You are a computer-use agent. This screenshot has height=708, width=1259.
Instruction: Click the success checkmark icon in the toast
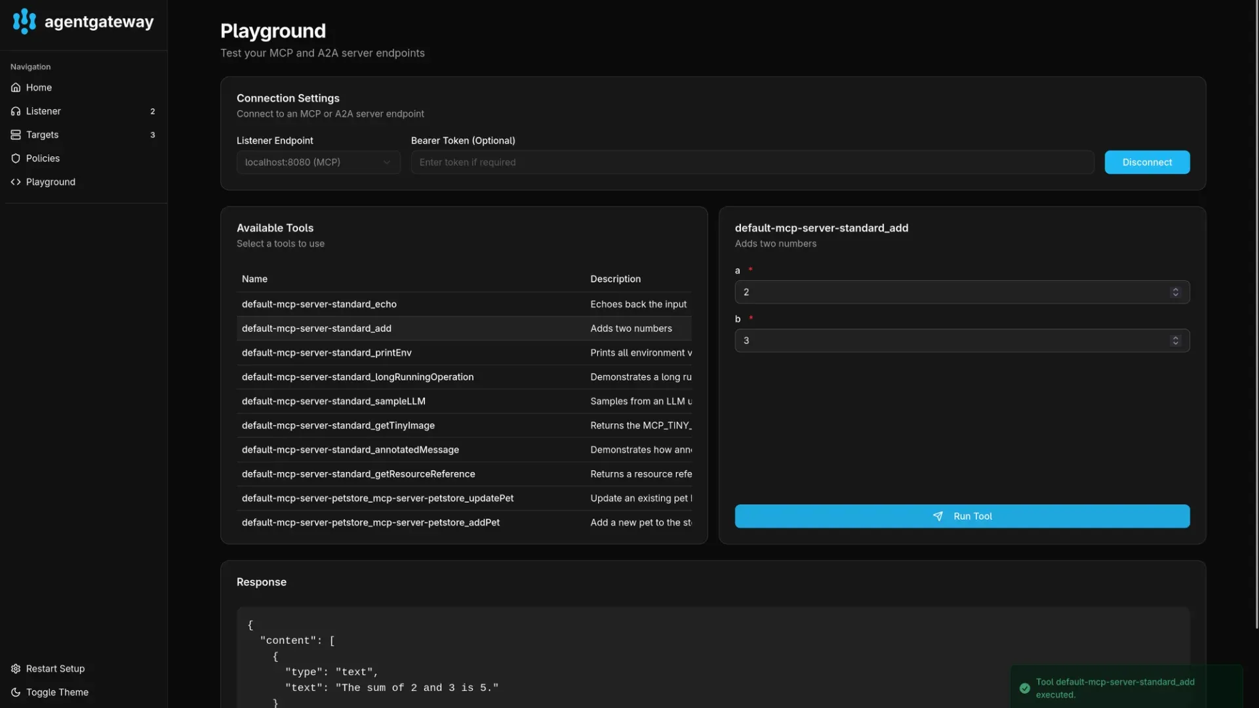[x=1024, y=688]
